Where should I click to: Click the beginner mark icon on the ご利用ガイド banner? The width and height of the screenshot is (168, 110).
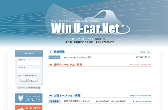21,98
